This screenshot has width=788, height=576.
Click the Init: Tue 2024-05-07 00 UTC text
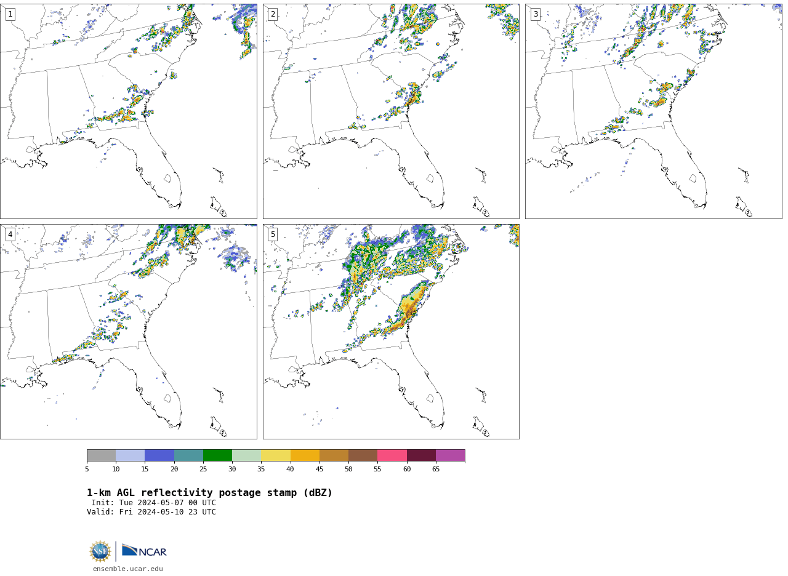pos(154,503)
